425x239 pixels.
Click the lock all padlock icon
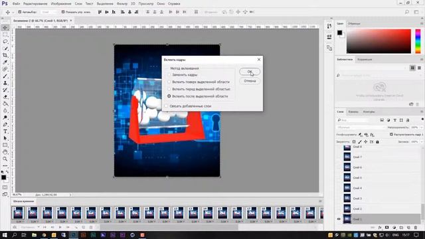(x=377, y=141)
